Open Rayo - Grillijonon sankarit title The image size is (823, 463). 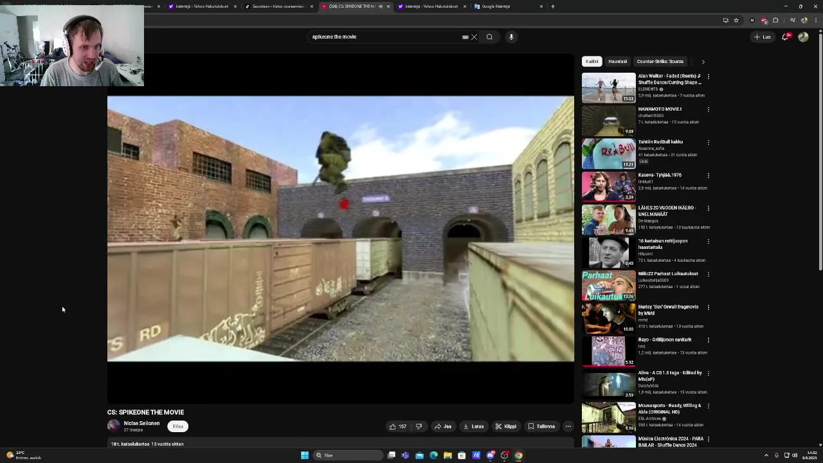tap(665, 340)
